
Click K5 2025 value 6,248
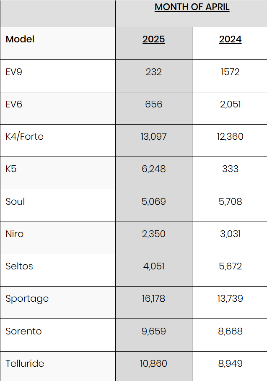coord(154,169)
